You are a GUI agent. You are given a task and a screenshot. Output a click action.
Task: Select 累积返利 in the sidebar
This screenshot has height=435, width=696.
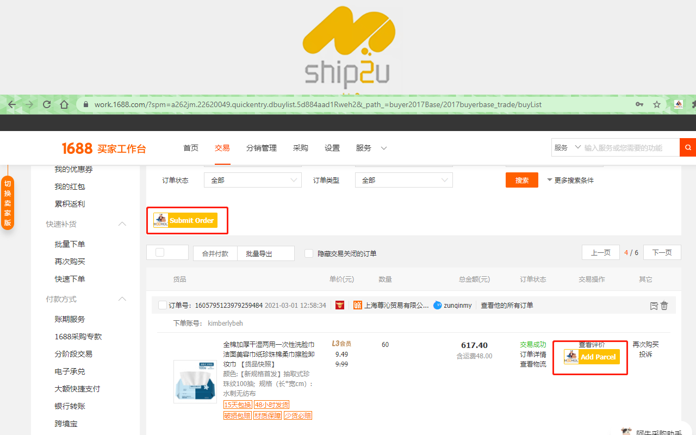pos(70,204)
